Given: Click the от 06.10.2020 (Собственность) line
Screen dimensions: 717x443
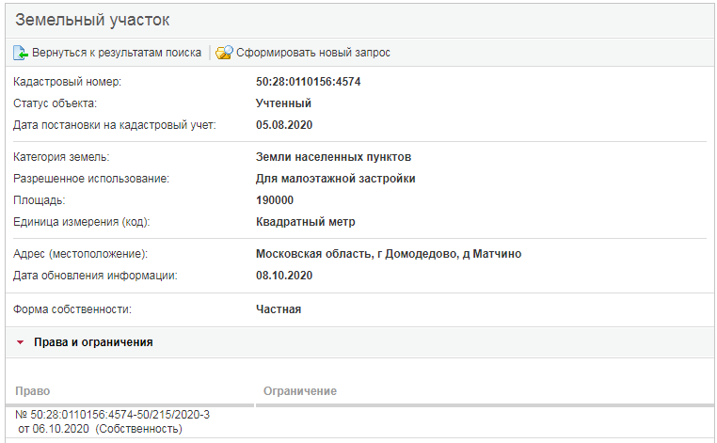Looking at the screenshot, I should pyautogui.click(x=100, y=429).
